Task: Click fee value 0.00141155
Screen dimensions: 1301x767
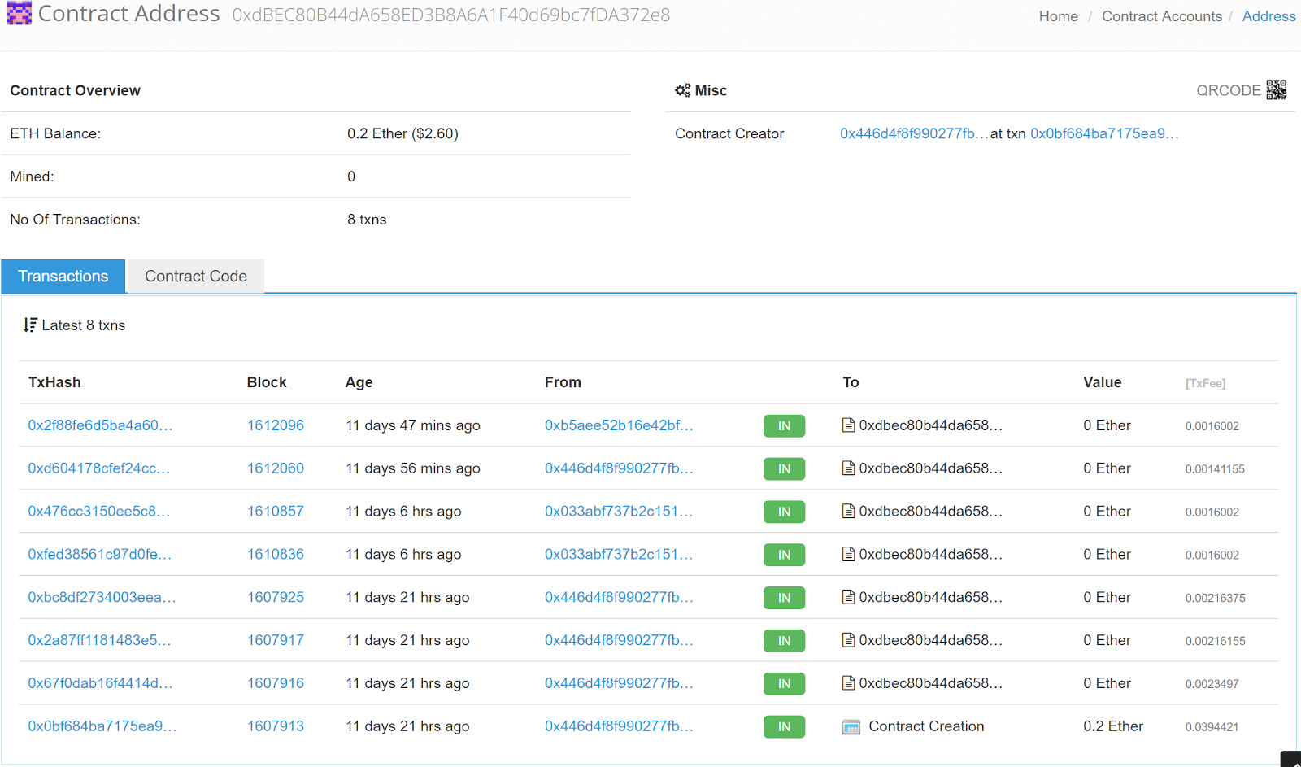Action: 1215,469
